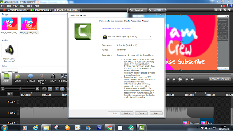Adjust the timeline zoom slider handle

tap(20, 89)
